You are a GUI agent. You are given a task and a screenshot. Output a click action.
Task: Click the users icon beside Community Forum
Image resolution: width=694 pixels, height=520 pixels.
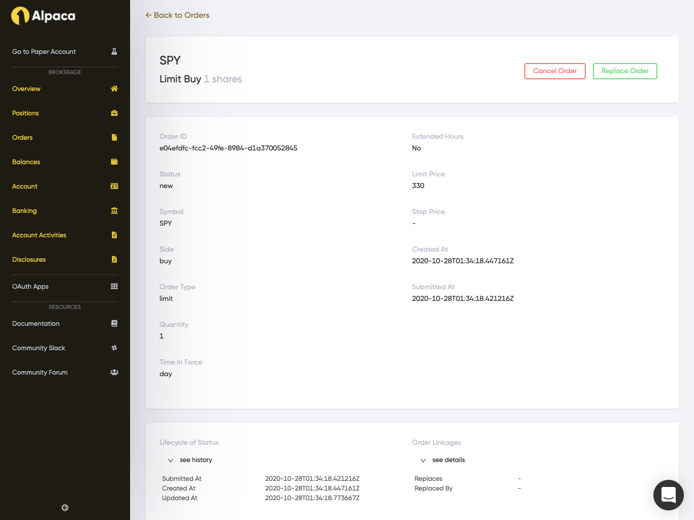114,372
